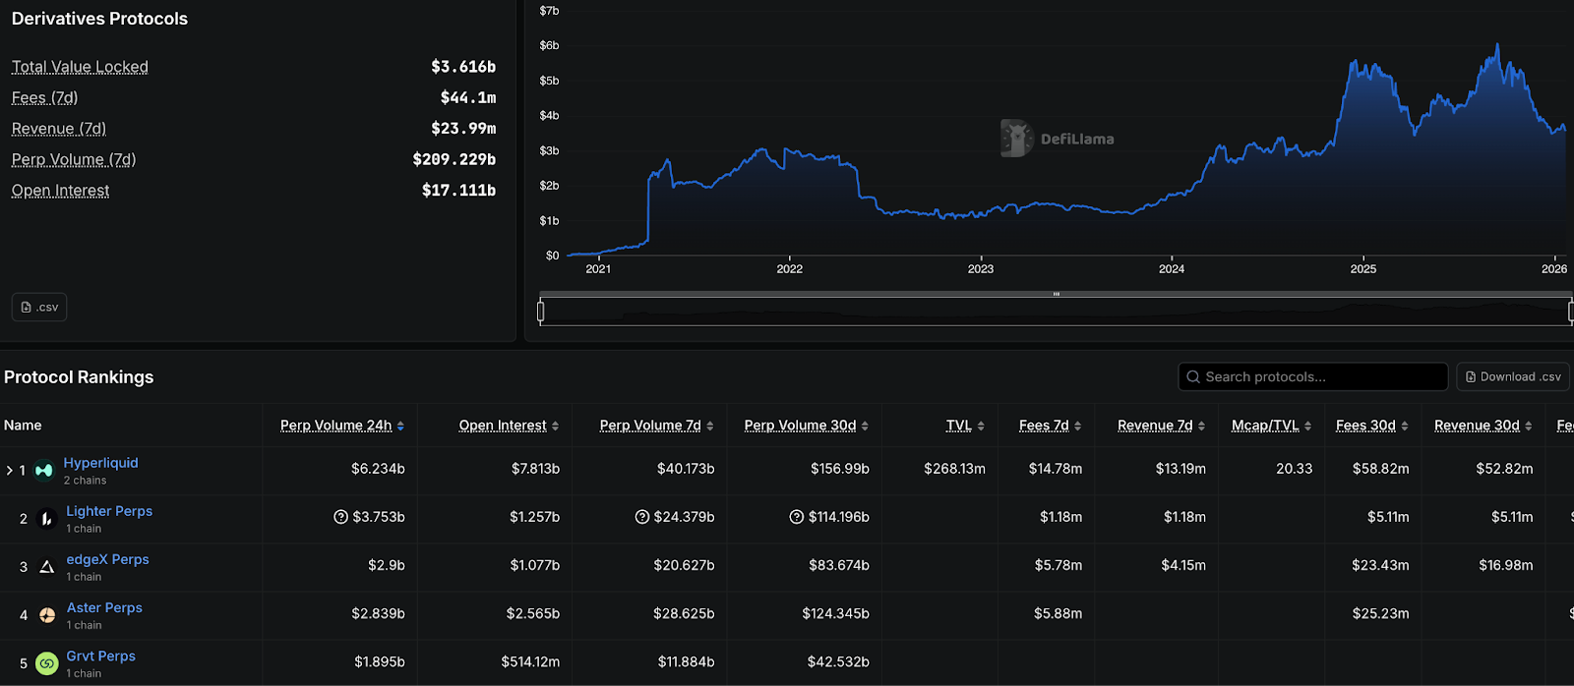Download the summary .csv file
Image resolution: width=1574 pixels, height=686 pixels.
point(39,308)
